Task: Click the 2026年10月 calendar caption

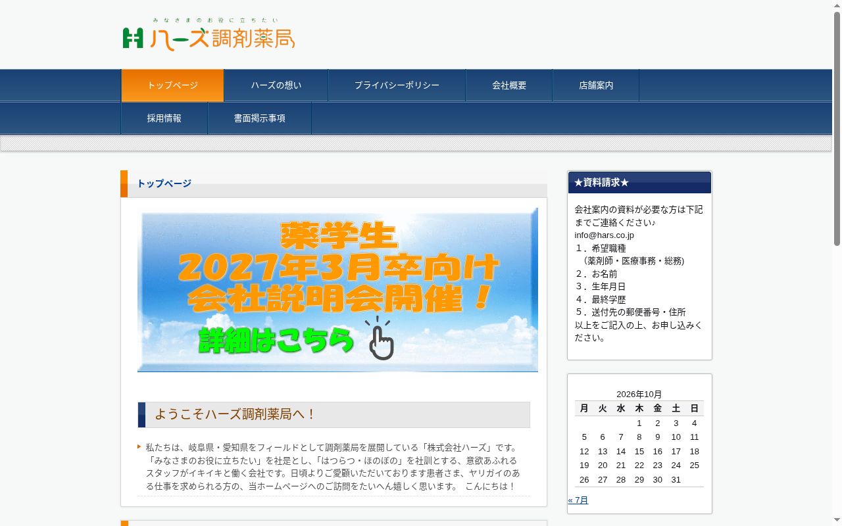Action: [x=639, y=394]
